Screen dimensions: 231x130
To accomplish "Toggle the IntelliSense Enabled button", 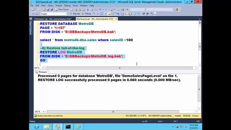I will (109, 14).
